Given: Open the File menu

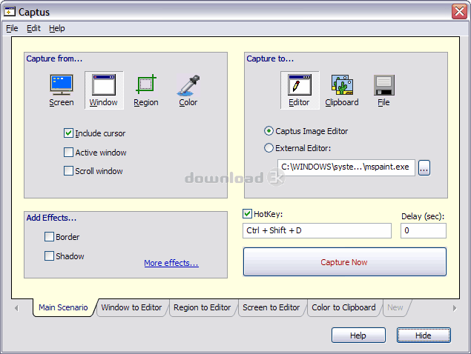Looking at the screenshot, I should (12, 28).
